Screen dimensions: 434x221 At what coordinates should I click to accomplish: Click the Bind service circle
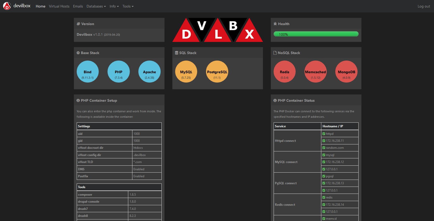88,72
